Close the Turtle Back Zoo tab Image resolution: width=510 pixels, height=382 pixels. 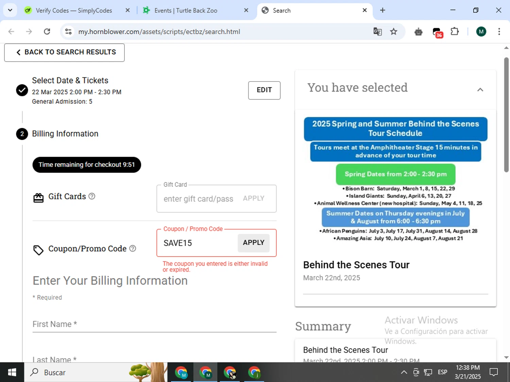click(246, 10)
